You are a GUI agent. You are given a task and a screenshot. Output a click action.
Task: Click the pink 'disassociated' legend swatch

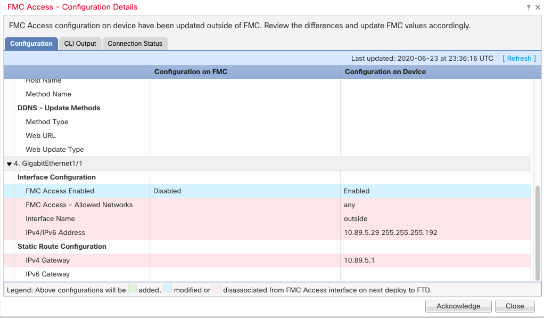pyautogui.click(x=217, y=290)
